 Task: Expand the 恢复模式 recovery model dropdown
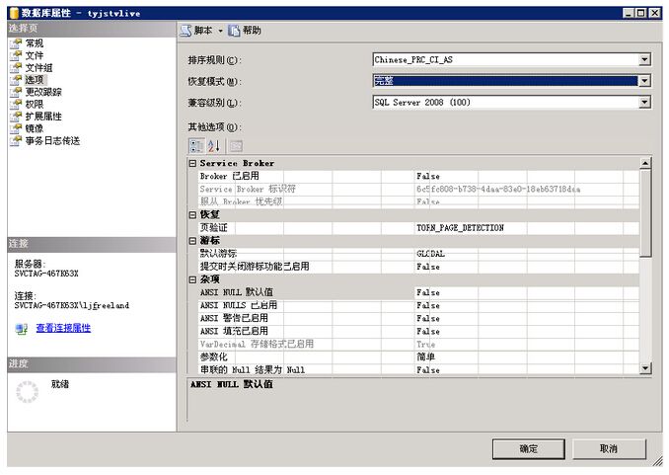644,82
